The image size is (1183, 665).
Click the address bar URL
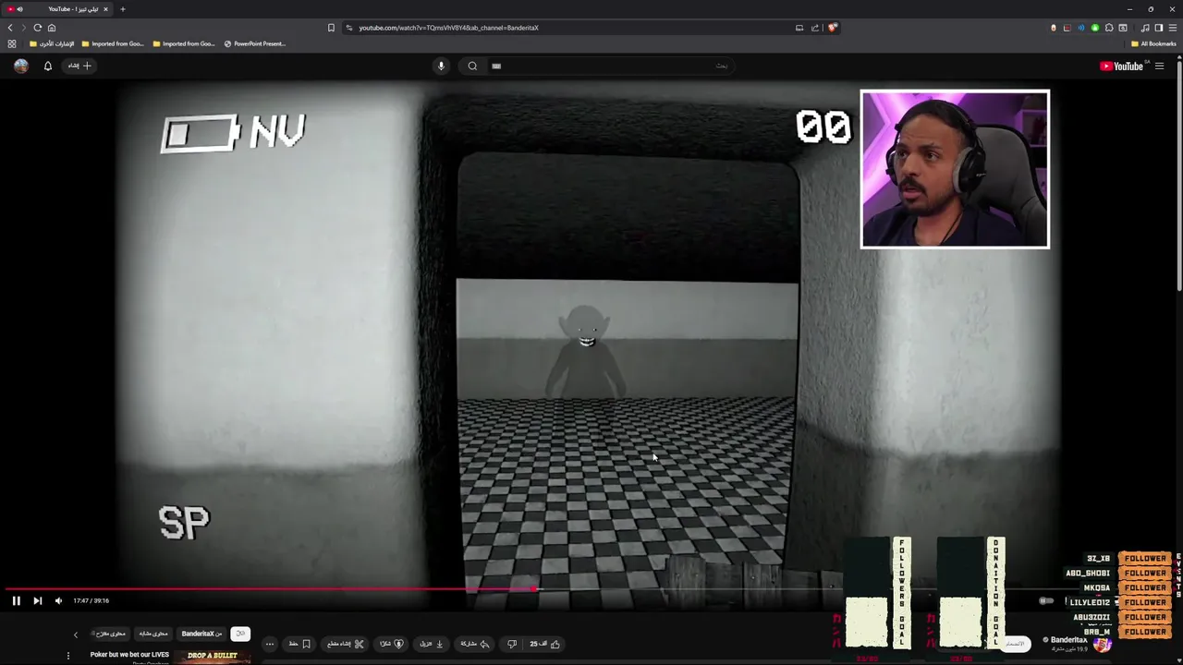pos(448,28)
